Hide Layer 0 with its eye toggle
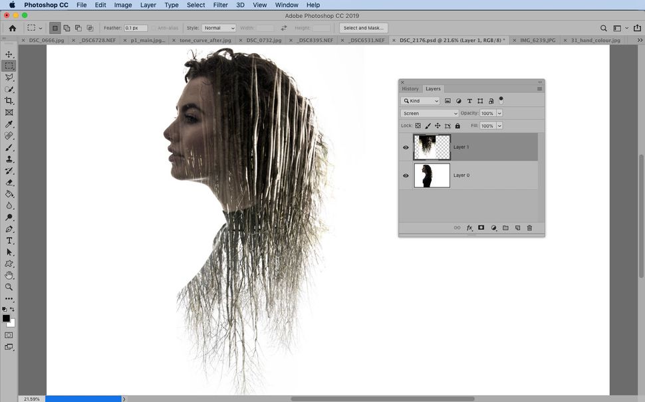645x402 pixels. click(406, 175)
